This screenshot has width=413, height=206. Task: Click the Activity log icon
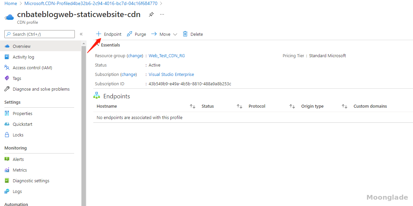[x=7, y=57]
